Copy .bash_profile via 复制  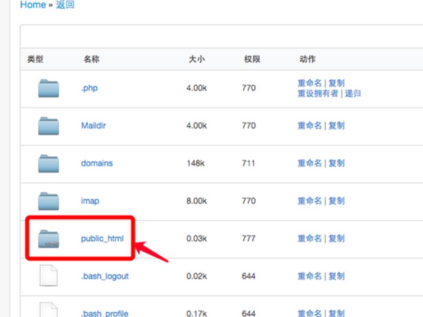pos(337,313)
